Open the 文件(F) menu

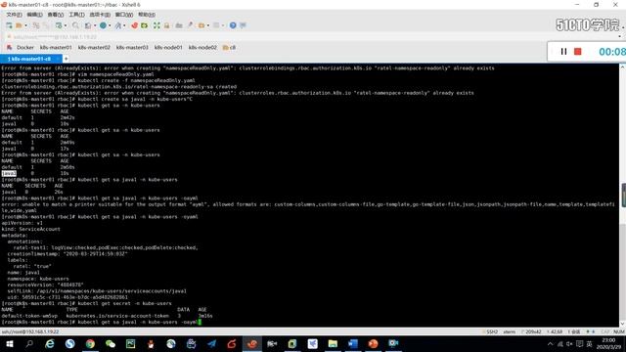click(x=14, y=15)
